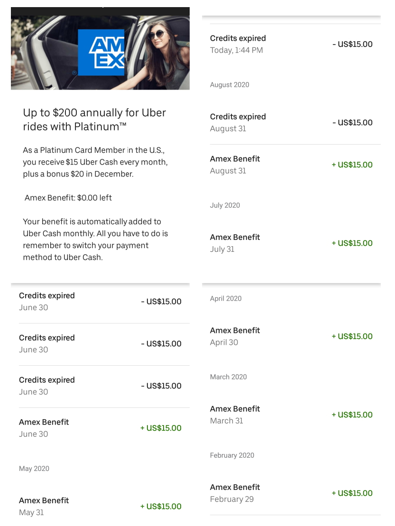This screenshot has height=526, width=395.
Task: Tap the woman in sunglasses banner photo
Action: [164, 47]
